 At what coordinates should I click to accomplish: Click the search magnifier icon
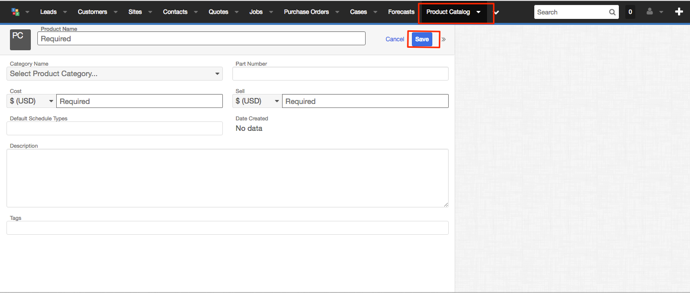[612, 12]
